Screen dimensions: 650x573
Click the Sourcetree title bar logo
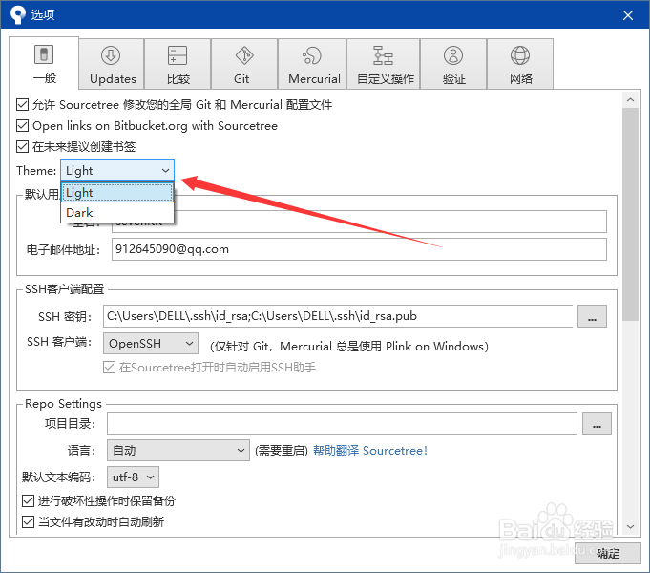tap(18, 14)
